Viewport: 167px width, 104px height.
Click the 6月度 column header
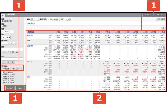pyautogui.click(x=98, y=32)
